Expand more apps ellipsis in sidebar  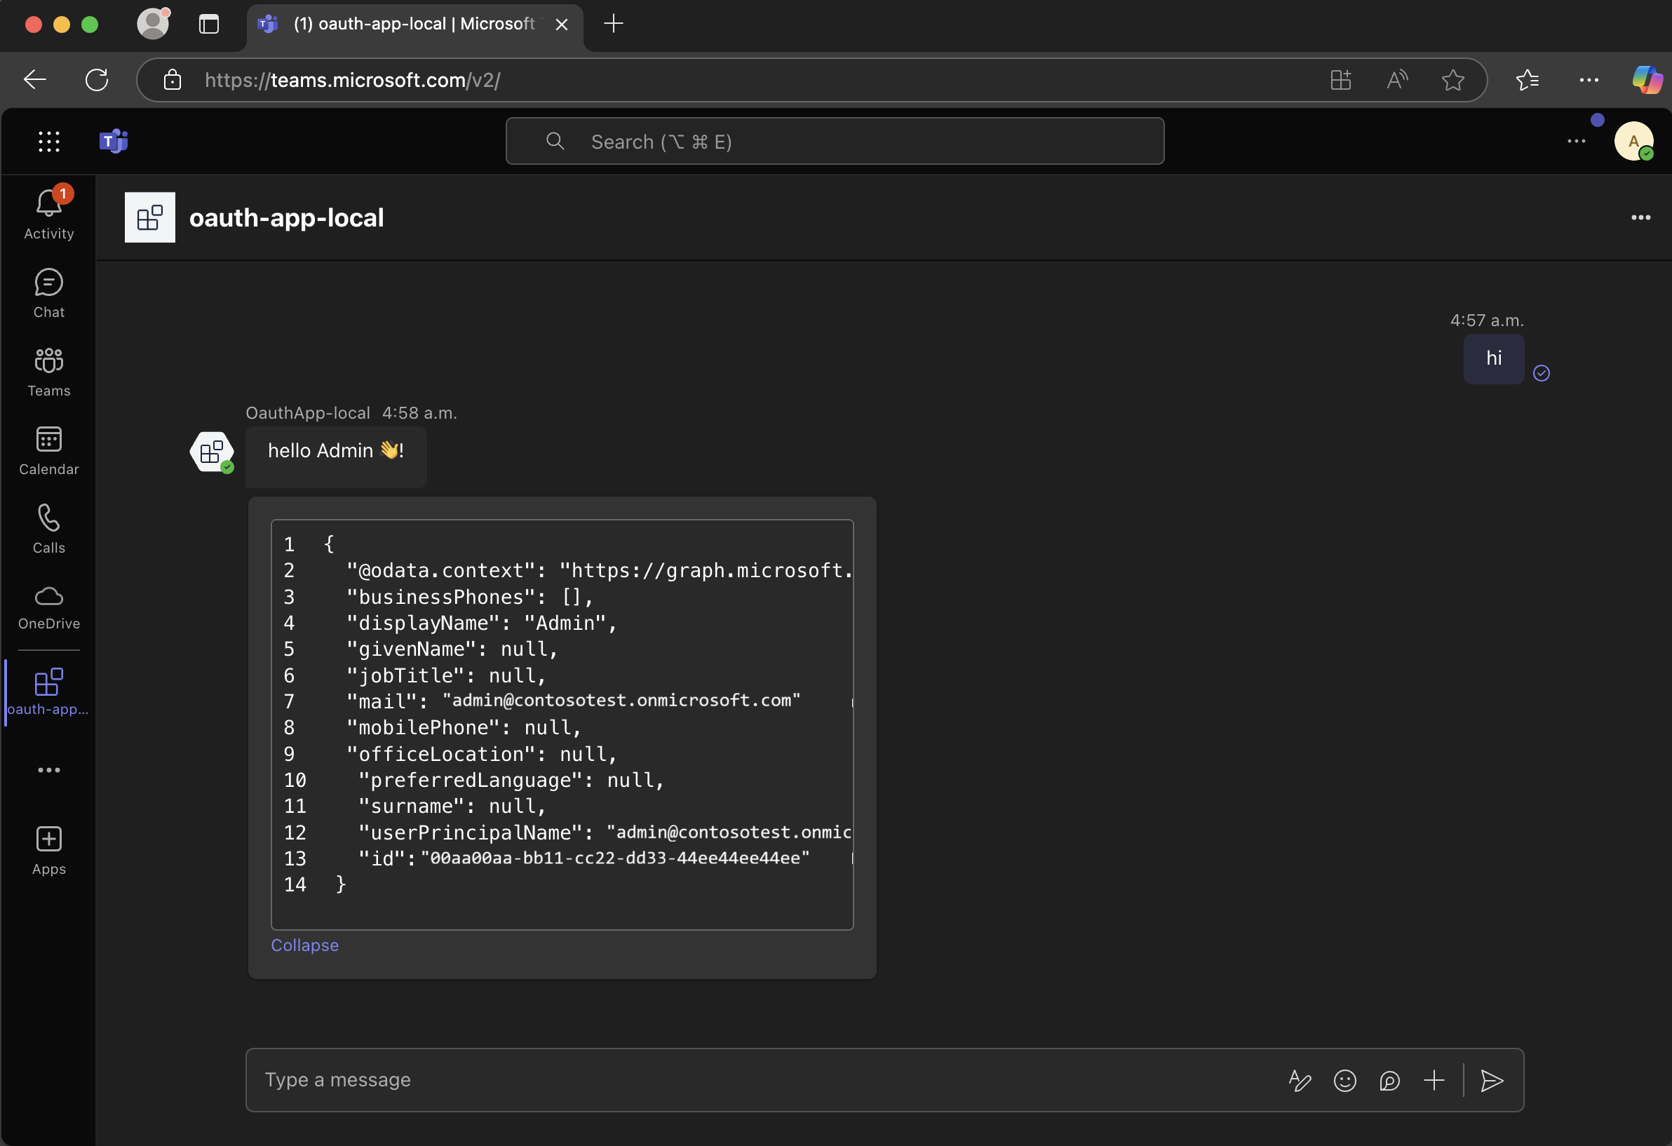48,770
